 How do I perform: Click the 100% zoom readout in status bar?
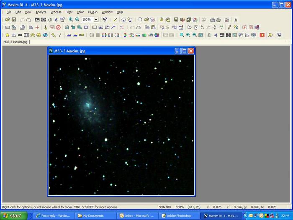coord(180,207)
